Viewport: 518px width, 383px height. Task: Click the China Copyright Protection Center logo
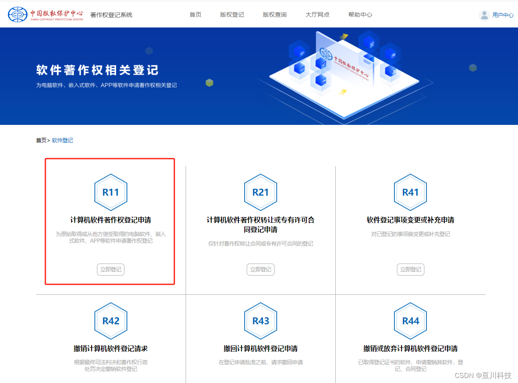[x=45, y=15]
